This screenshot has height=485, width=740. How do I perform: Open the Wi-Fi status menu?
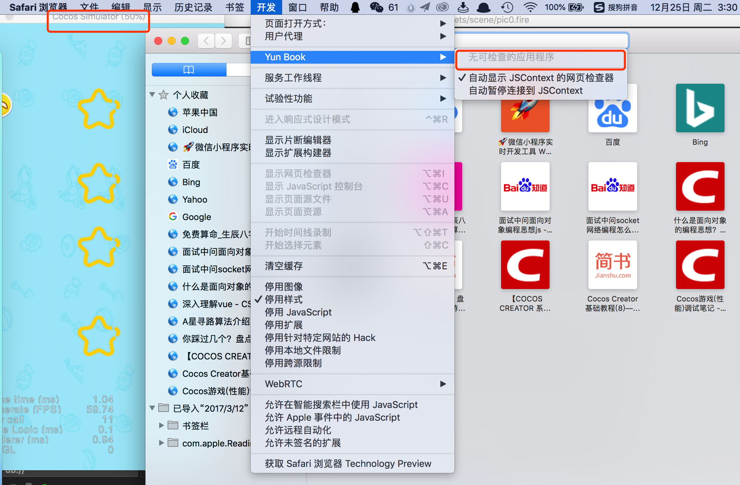click(530, 7)
